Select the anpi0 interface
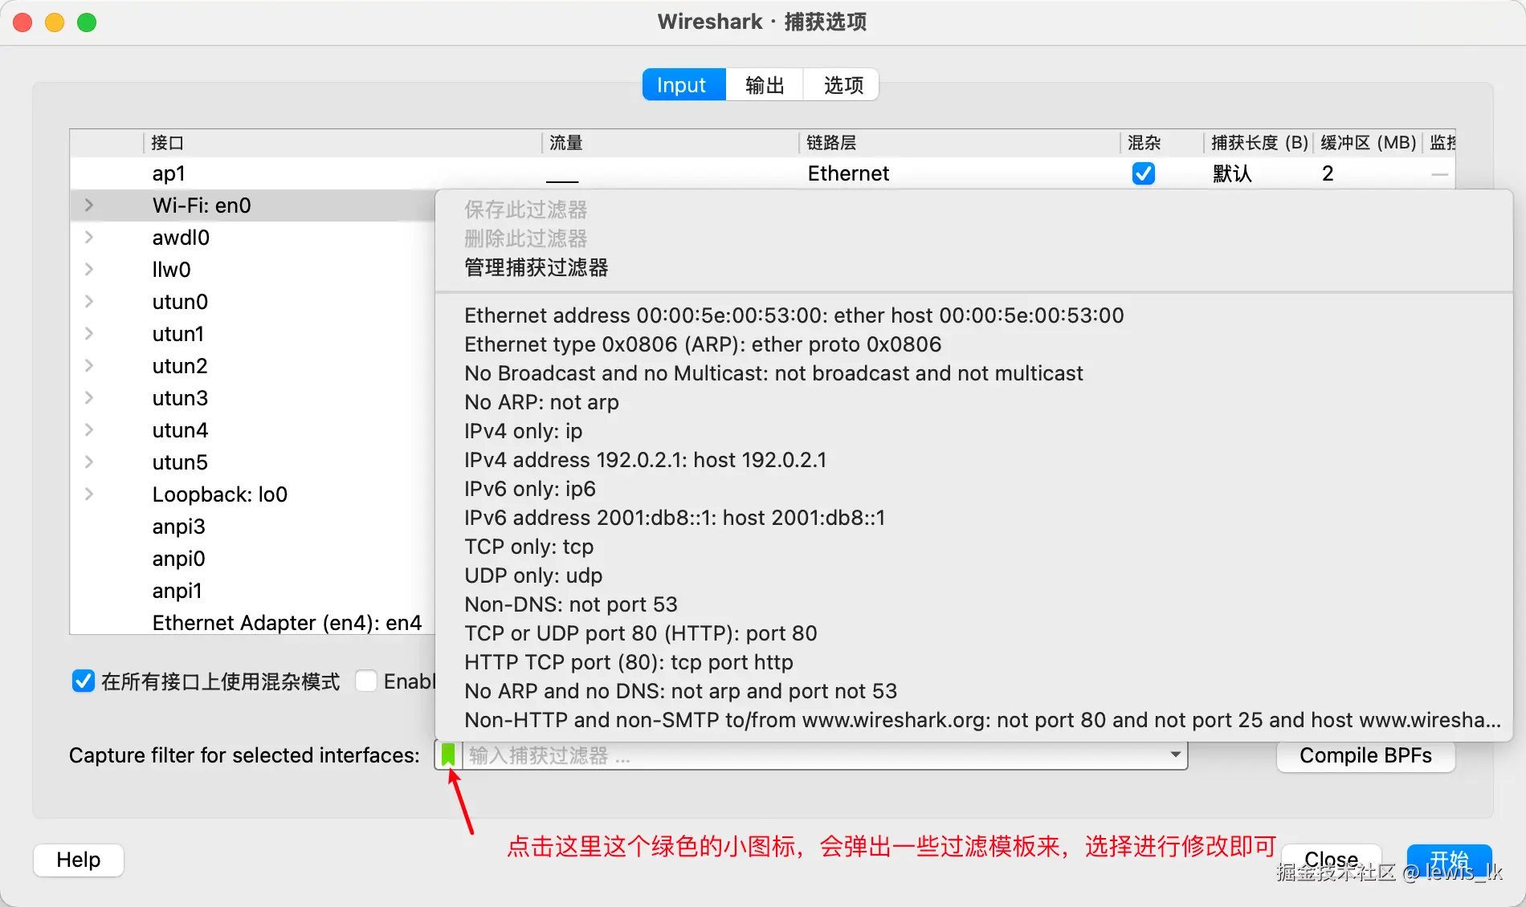1526x907 pixels. click(178, 559)
